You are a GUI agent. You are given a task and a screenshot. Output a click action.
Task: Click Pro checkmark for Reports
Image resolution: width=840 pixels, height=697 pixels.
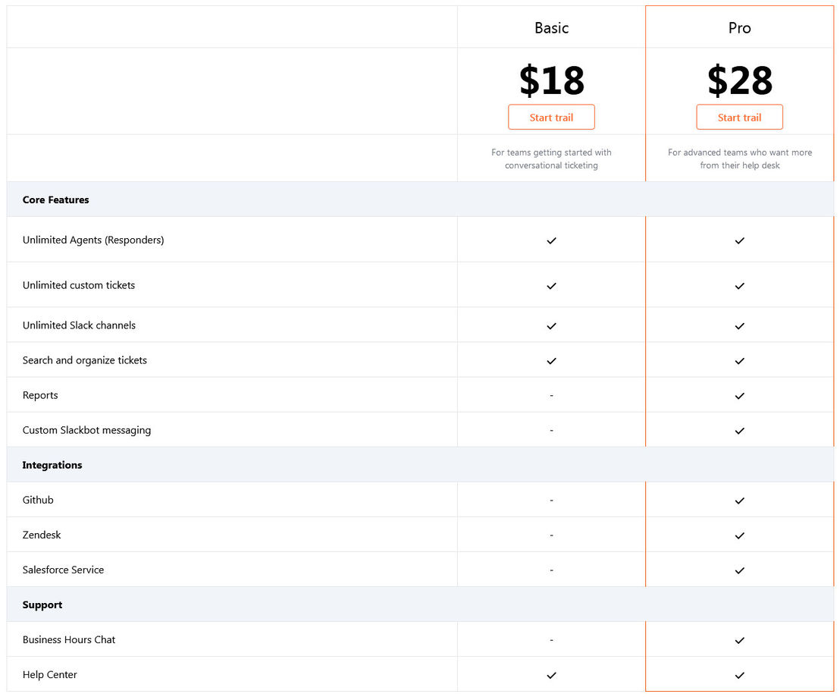pos(739,396)
